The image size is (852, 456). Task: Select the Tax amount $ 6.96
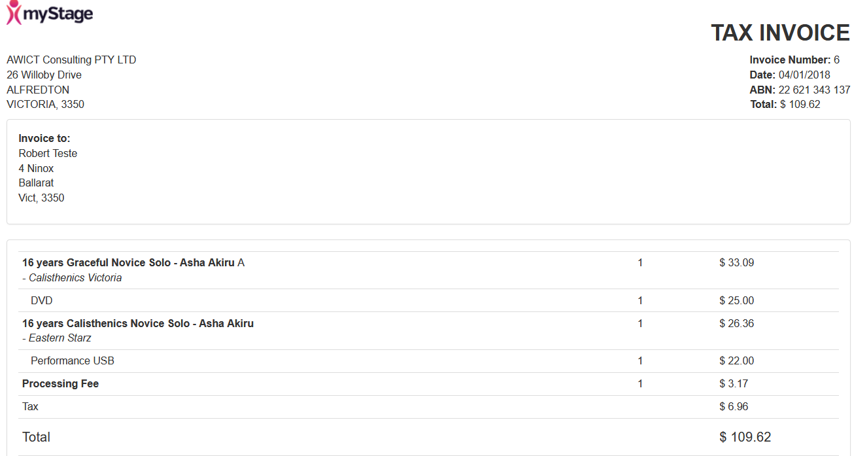tap(734, 406)
